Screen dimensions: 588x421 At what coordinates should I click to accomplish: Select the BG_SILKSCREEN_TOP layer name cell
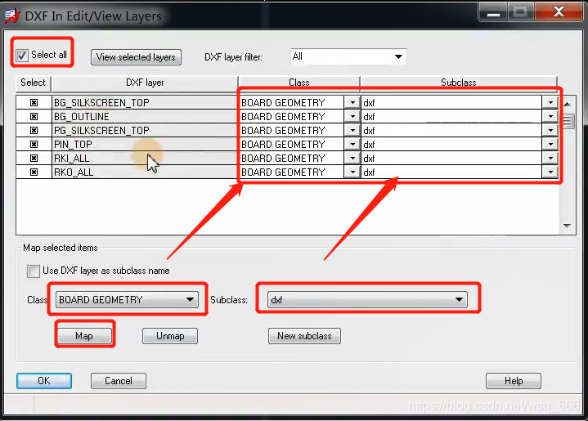click(145, 102)
